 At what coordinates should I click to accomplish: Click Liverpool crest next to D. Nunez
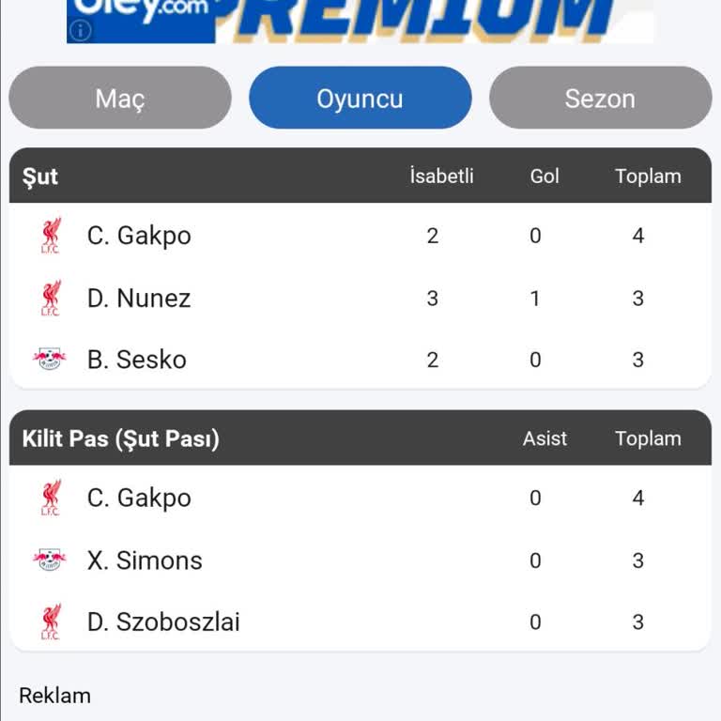[x=50, y=299]
